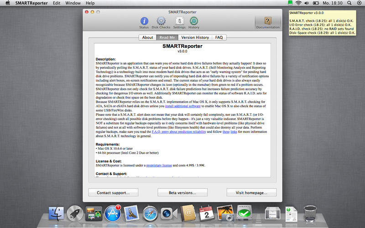Click the Disk-Space check status line
This screenshot has width=365, height=228.
(322, 33)
